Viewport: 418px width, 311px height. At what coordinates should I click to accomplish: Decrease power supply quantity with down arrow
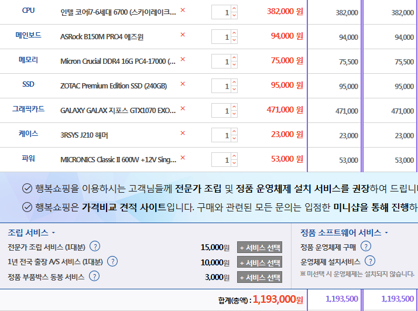(x=234, y=163)
